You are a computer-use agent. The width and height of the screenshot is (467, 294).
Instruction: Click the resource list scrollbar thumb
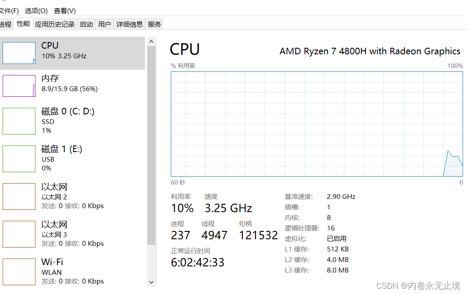152,145
